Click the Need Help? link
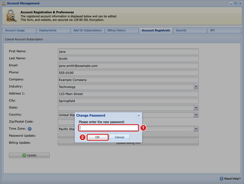Screen dimensions: 244x184 (x=232, y=179)
